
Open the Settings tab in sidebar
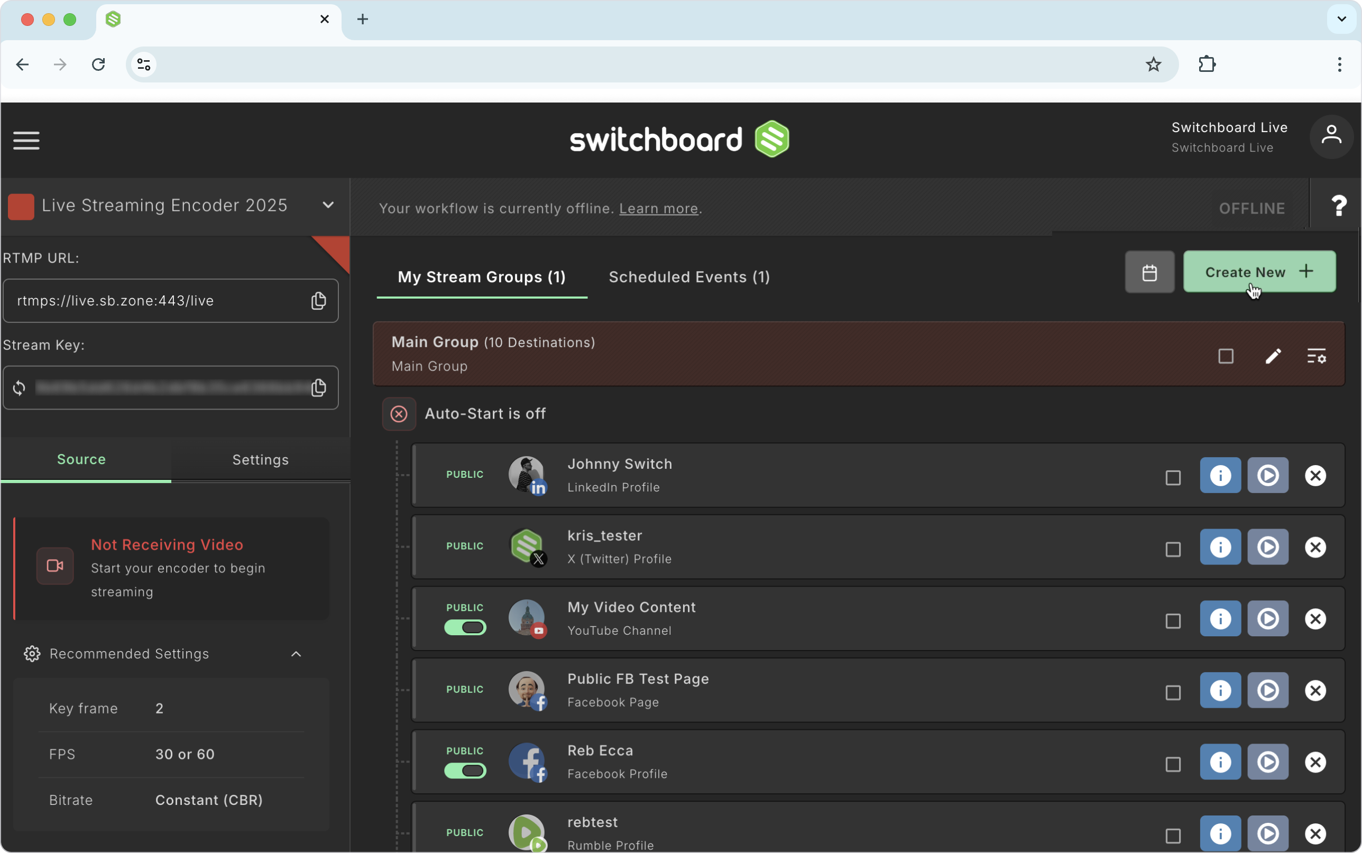coord(261,460)
